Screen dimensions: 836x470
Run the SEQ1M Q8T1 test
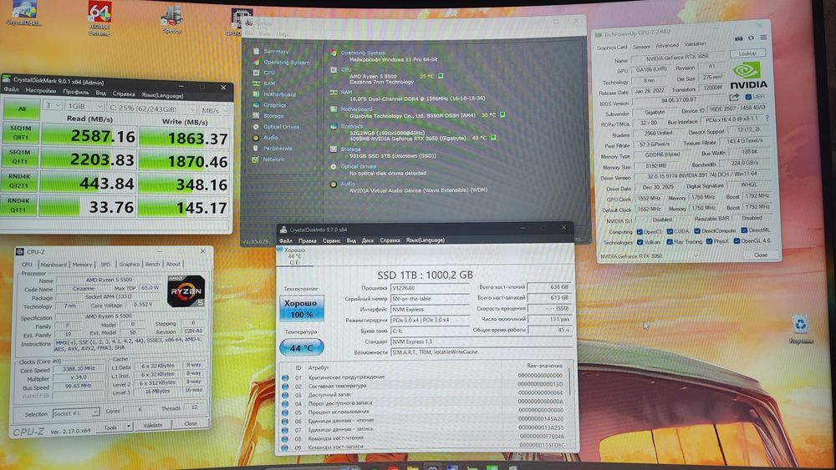20,133
